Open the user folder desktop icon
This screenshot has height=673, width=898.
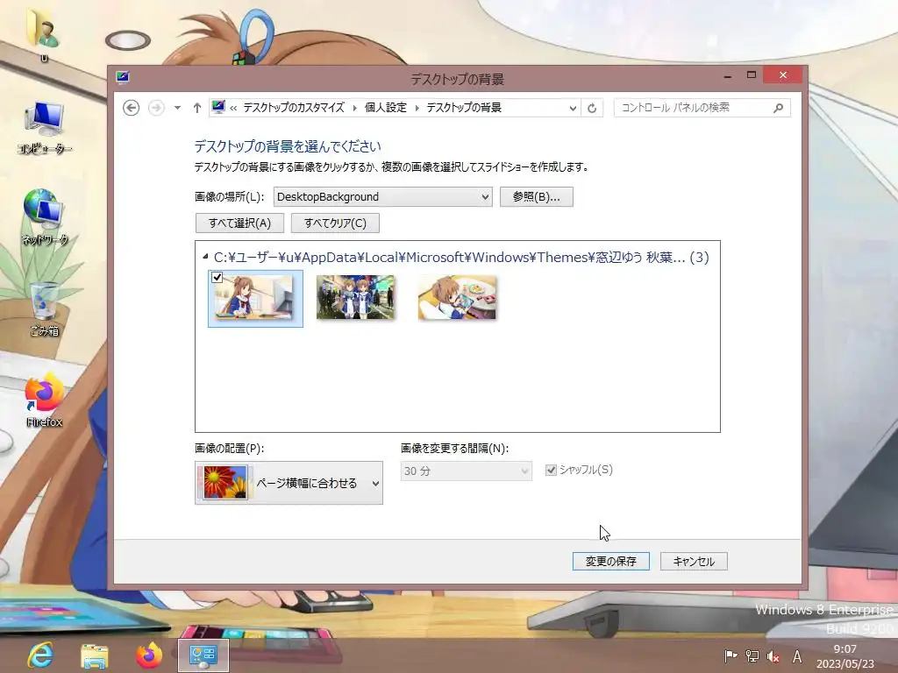coord(44,35)
